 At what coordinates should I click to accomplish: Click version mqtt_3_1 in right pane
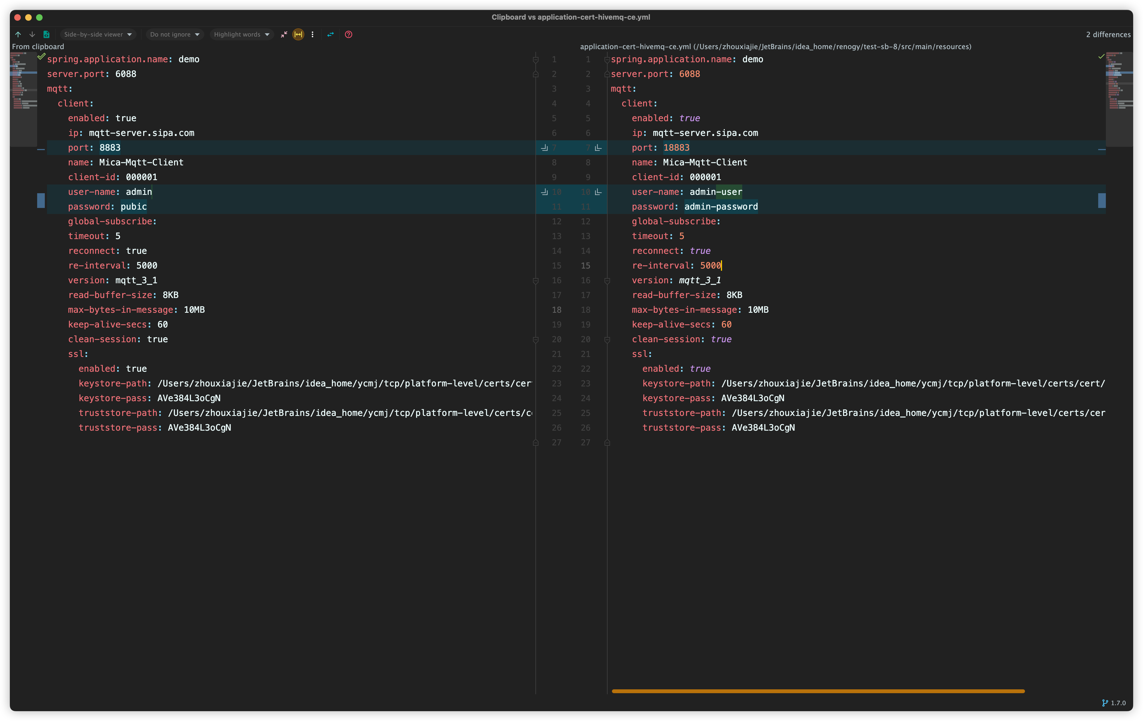699,281
